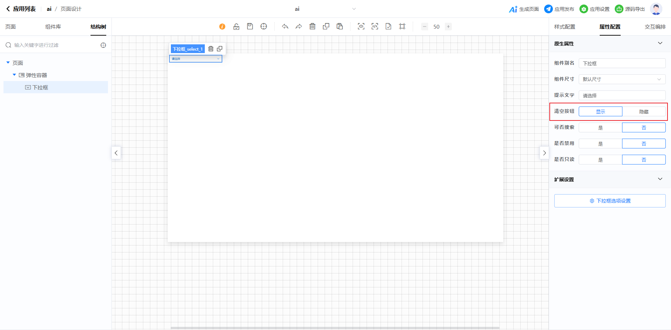
Task: Click the keyword filter search field
Action: [x=52, y=45]
